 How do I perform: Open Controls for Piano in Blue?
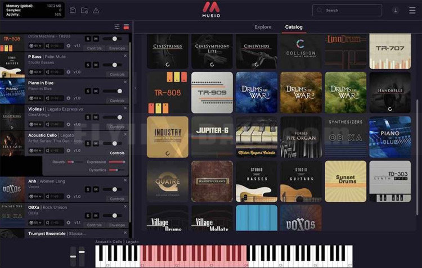117,101
